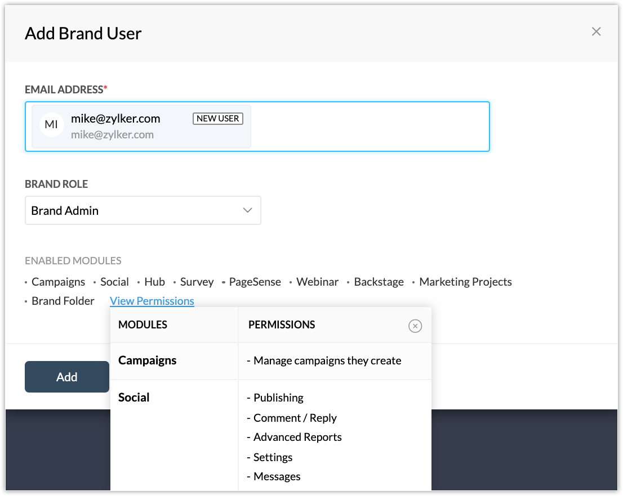
Task: Click Marketing Projects in the enabled modules
Action: point(465,282)
